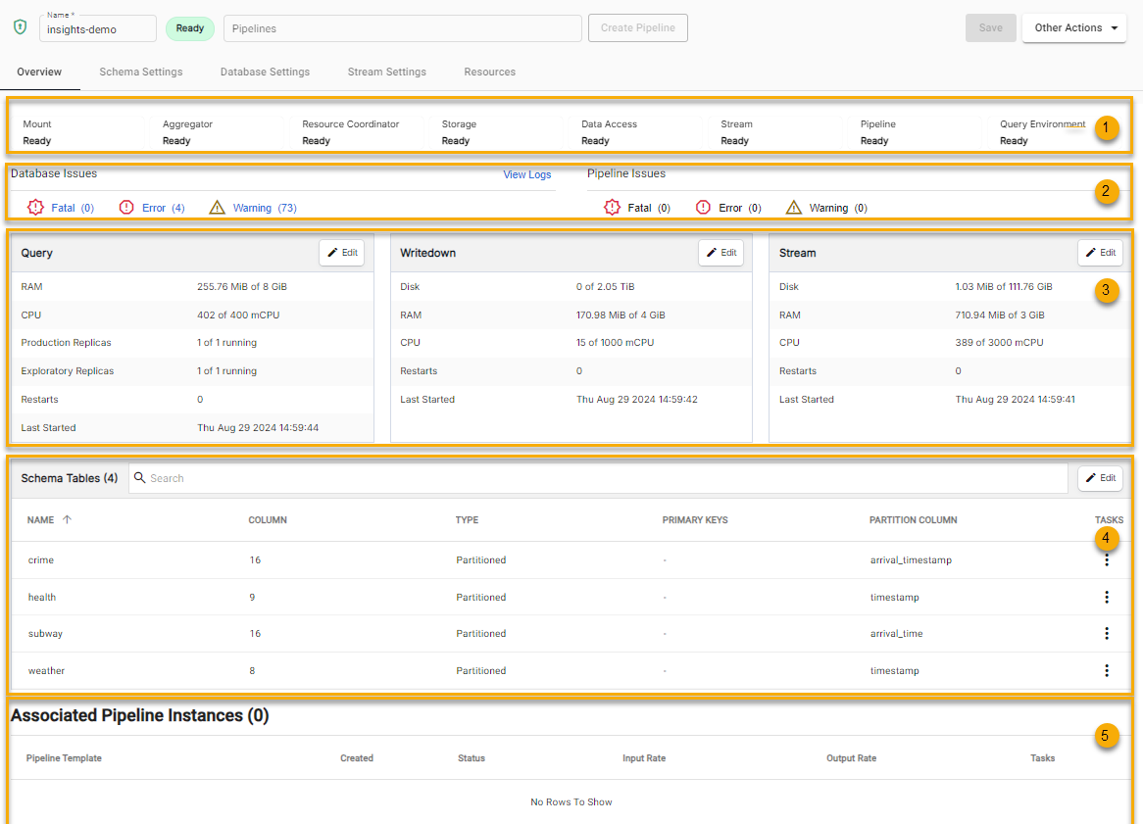Click the Pipeline Issues Error icon
Viewport: 1143px width, 824px height.
click(703, 208)
